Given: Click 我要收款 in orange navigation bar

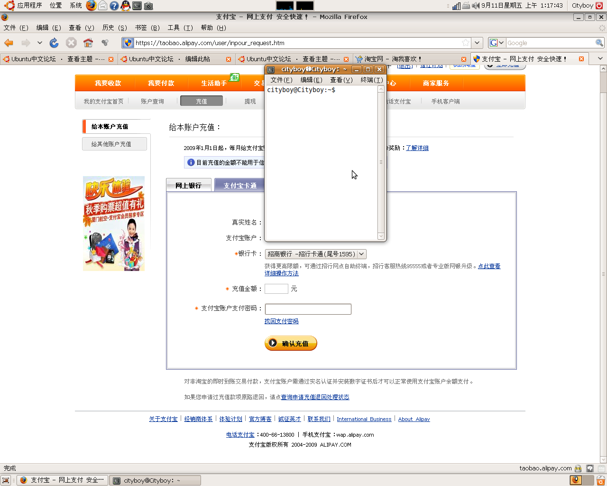Looking at the screenshot, I should pos(108,83).
